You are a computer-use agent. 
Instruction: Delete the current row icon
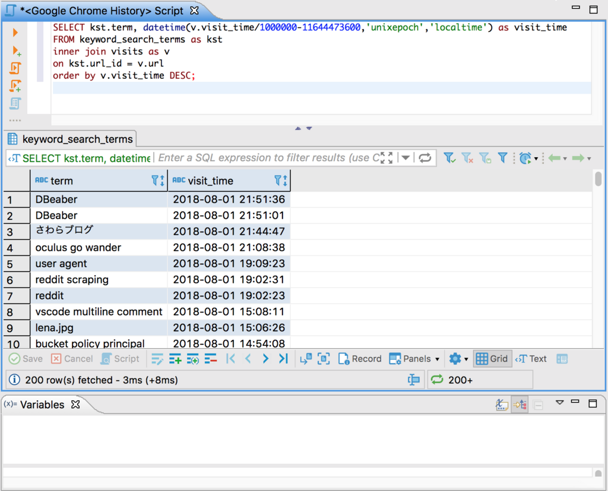point(211,359)
